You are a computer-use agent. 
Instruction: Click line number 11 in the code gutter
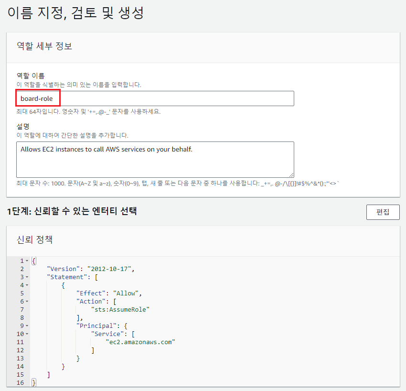20,342
